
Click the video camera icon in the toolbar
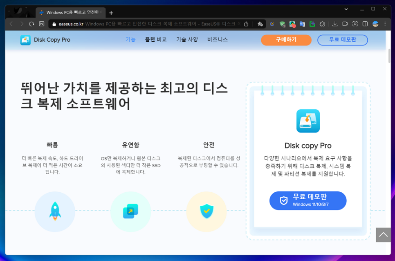click(x=345, y=24)
